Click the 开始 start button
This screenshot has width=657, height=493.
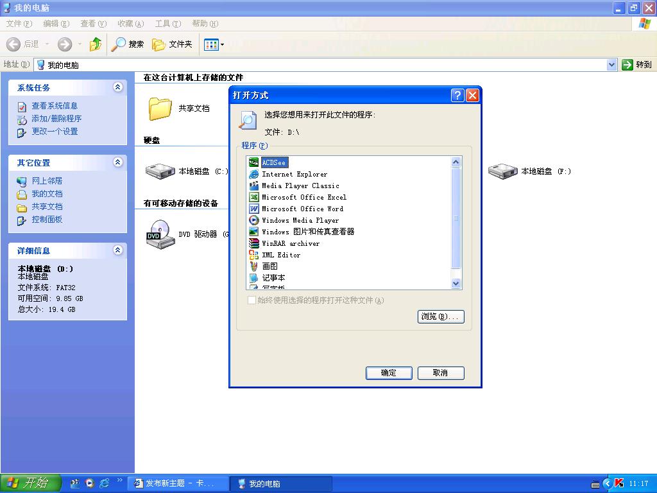(x=31, y=483)
